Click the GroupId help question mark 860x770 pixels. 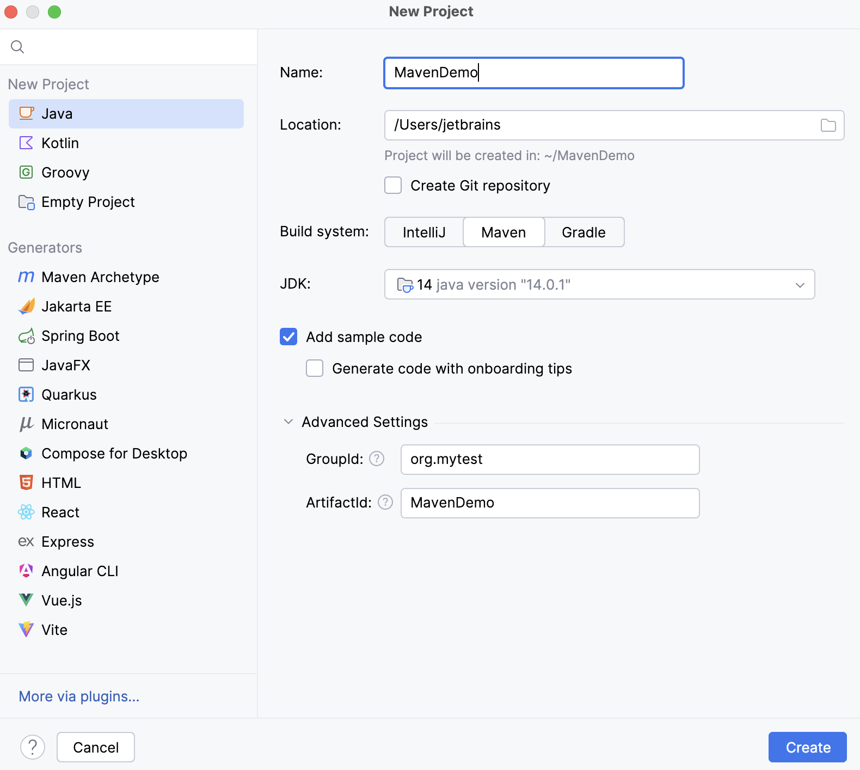(377, 459)
